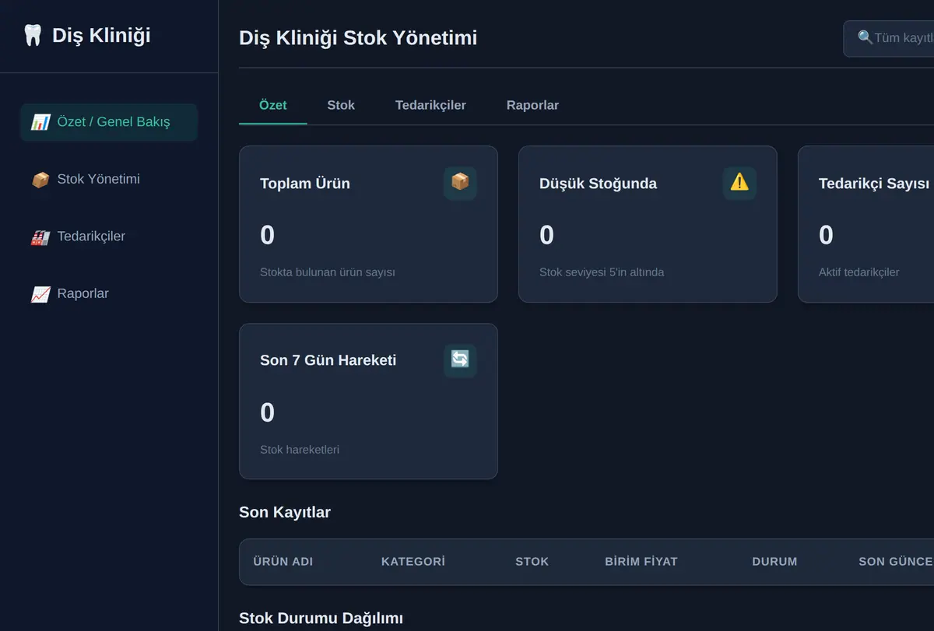Viewport: 934px width, 631px height.
Task: Click the Tedarikçiler factory icon
Action: (40, 237)
